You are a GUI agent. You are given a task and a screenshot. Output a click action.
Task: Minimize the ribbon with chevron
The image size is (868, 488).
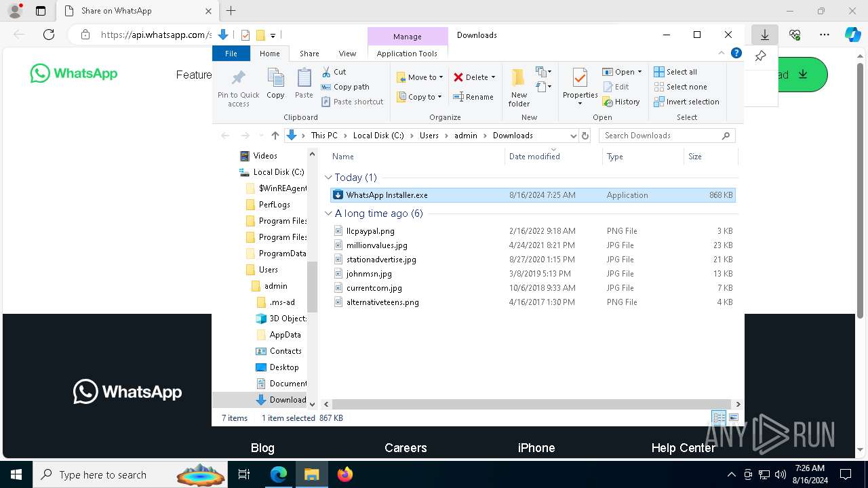pos(722,54)
